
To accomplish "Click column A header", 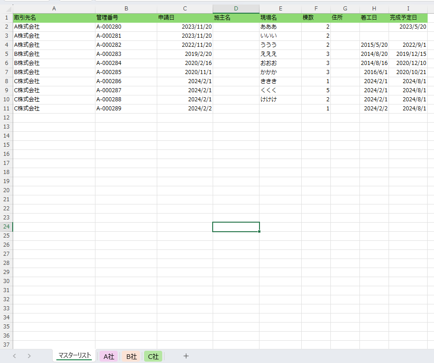I will [x=54, y=9].
